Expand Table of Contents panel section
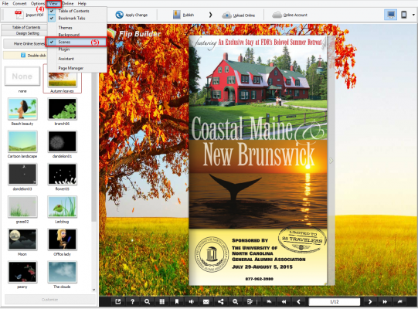418x309 pixels. [x=25, y=27]
